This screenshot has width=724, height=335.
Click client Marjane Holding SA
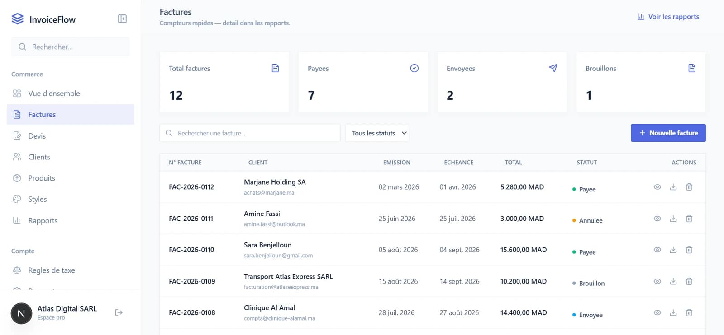[275, 182]
